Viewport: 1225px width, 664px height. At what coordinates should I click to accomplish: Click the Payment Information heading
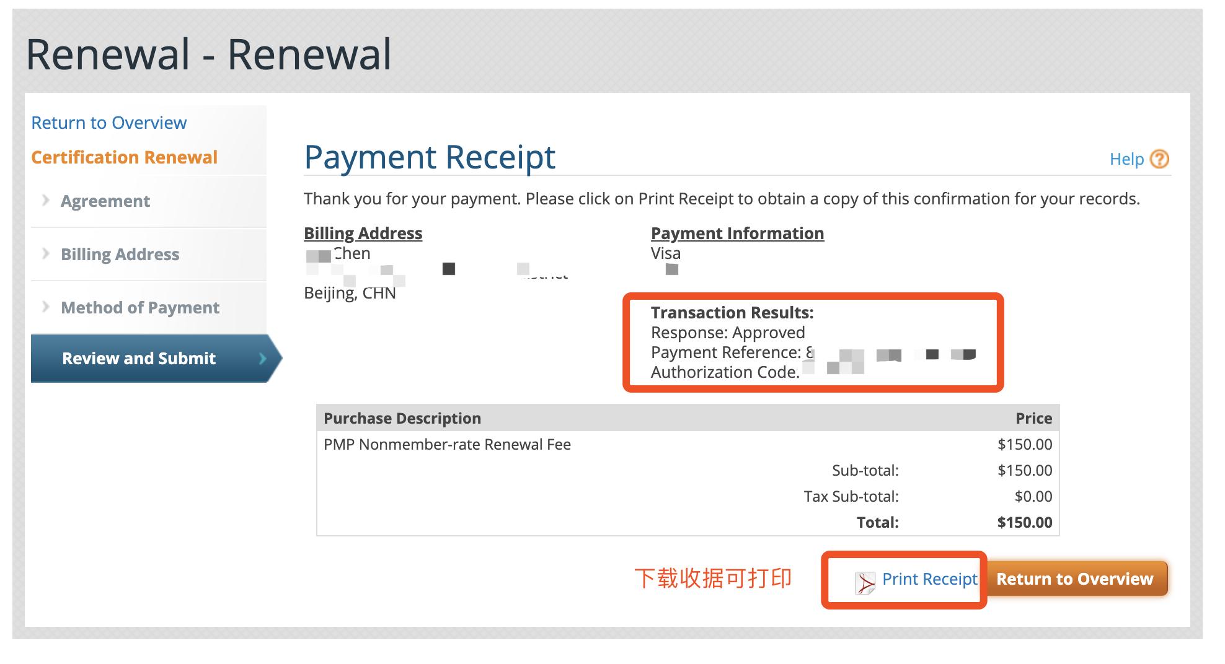tap(736, 234)
